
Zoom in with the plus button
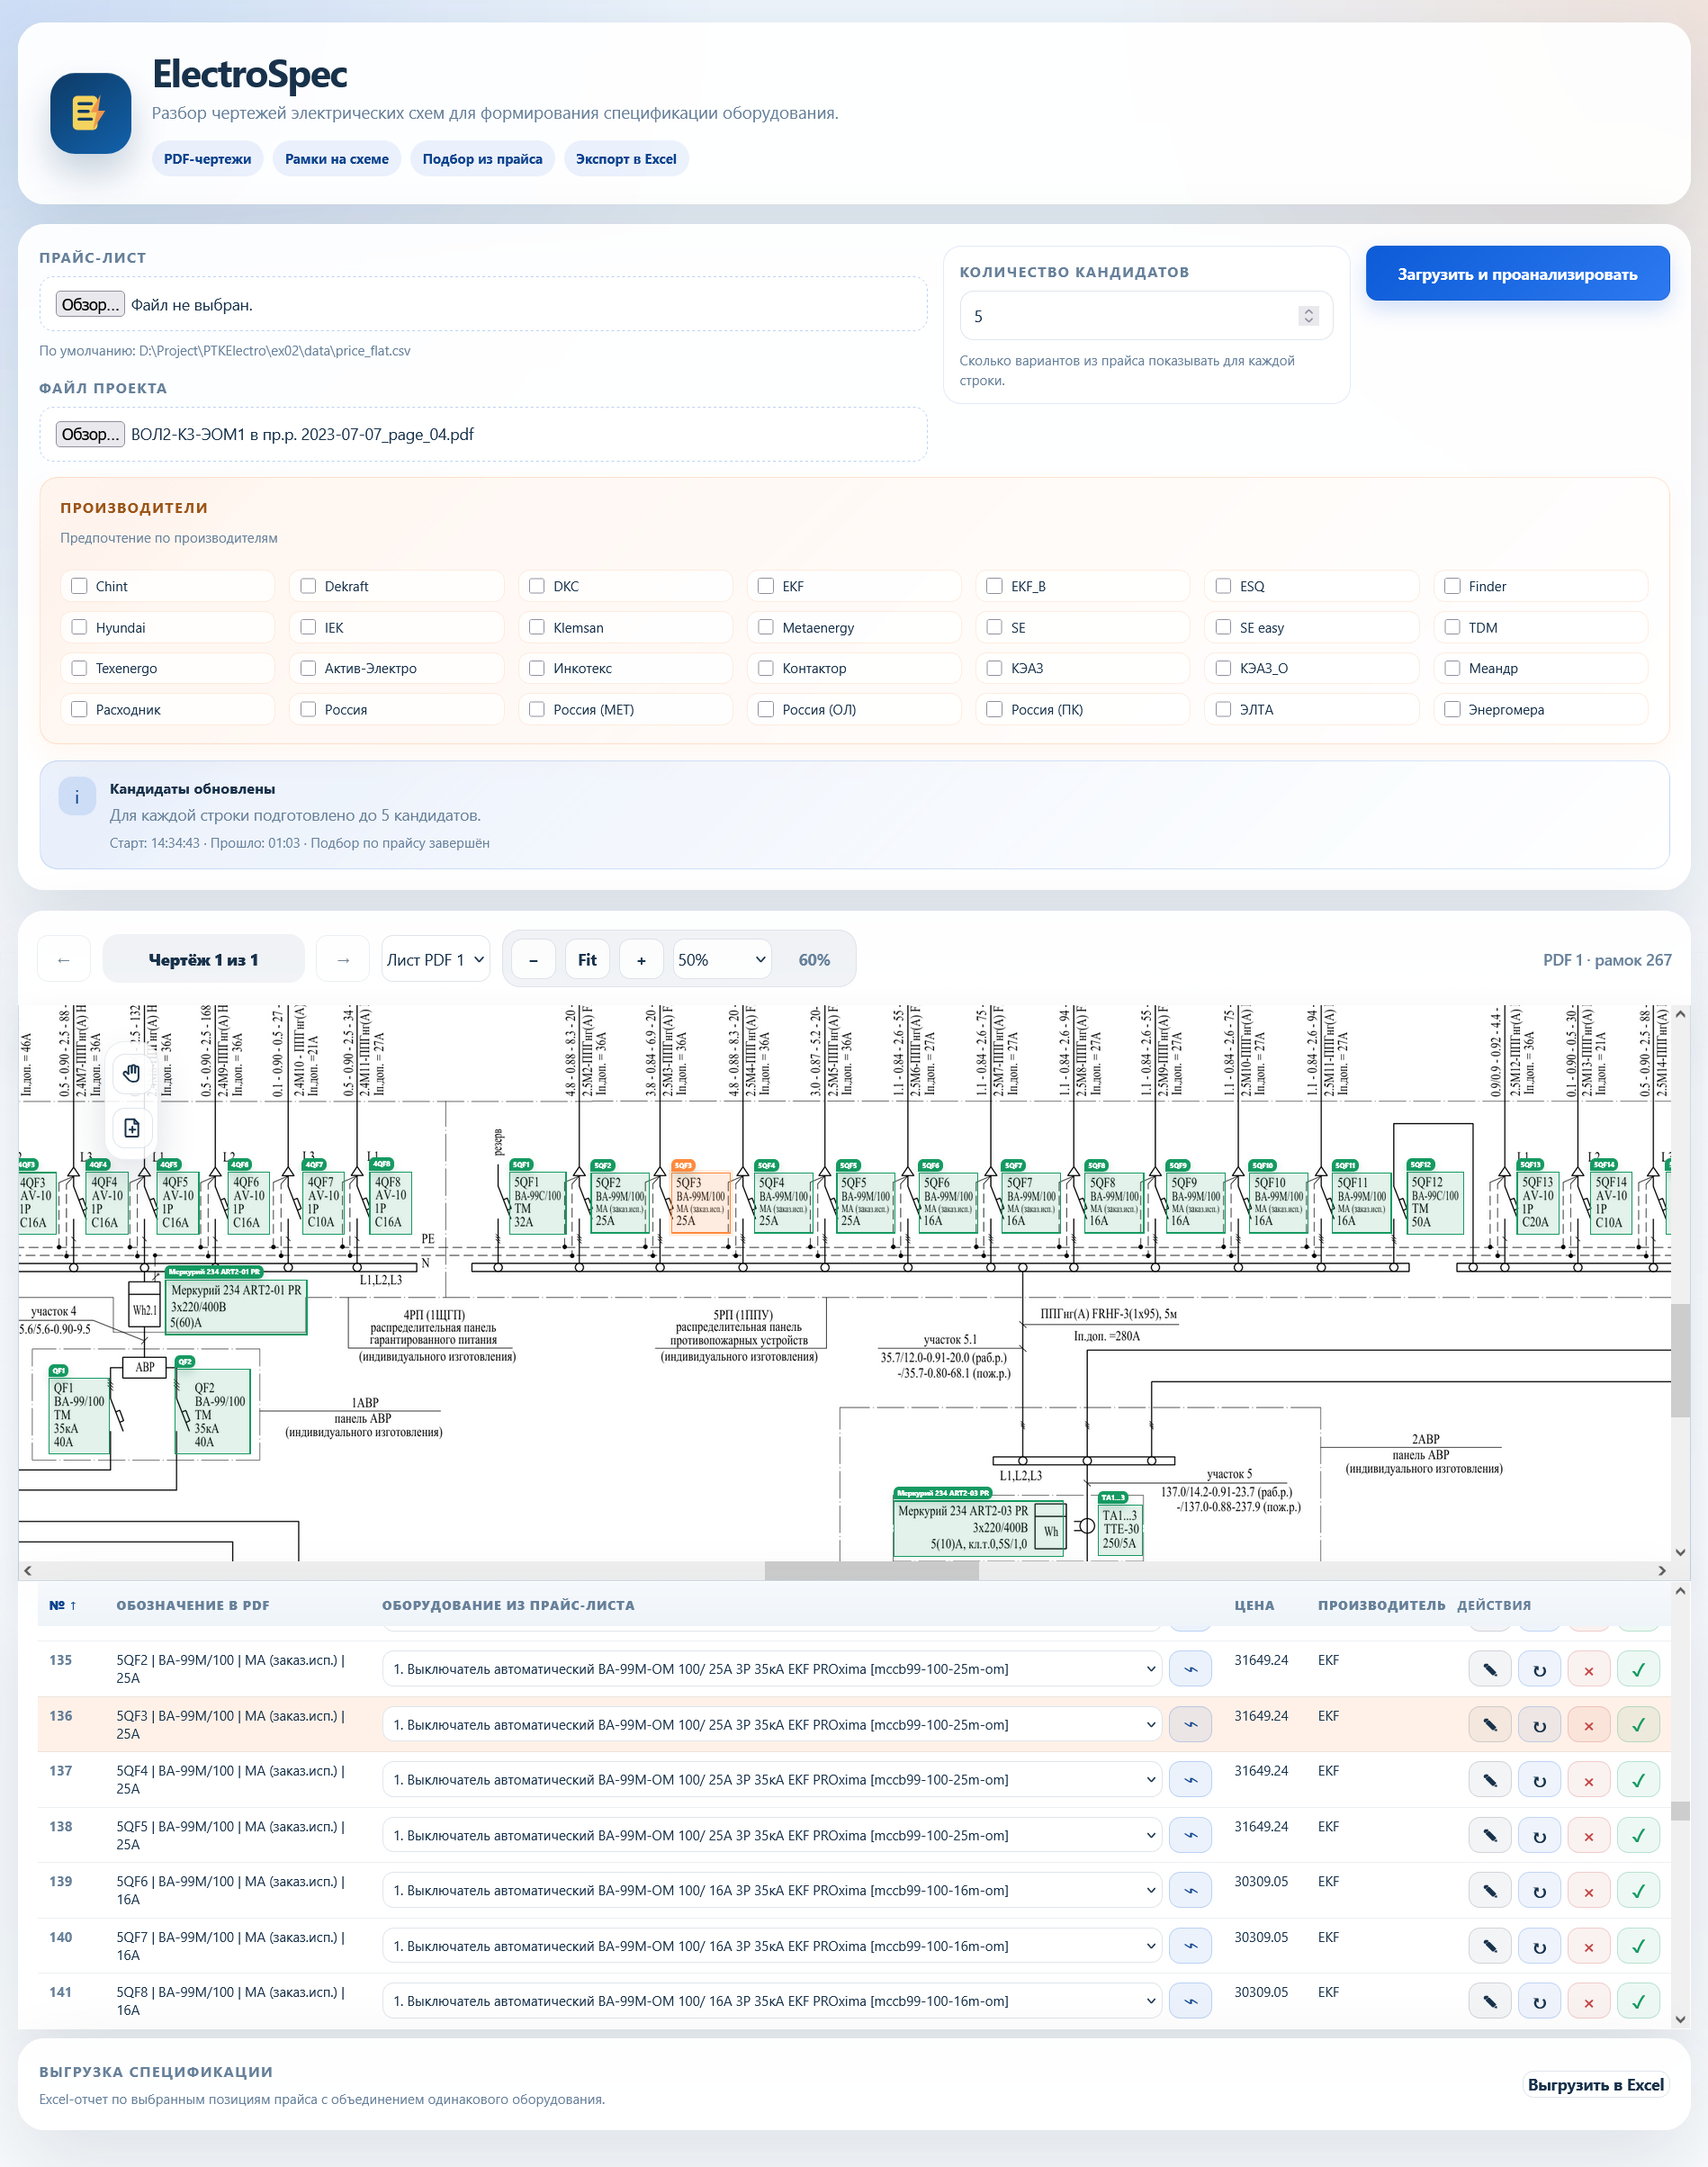click(x=641, y=960)
